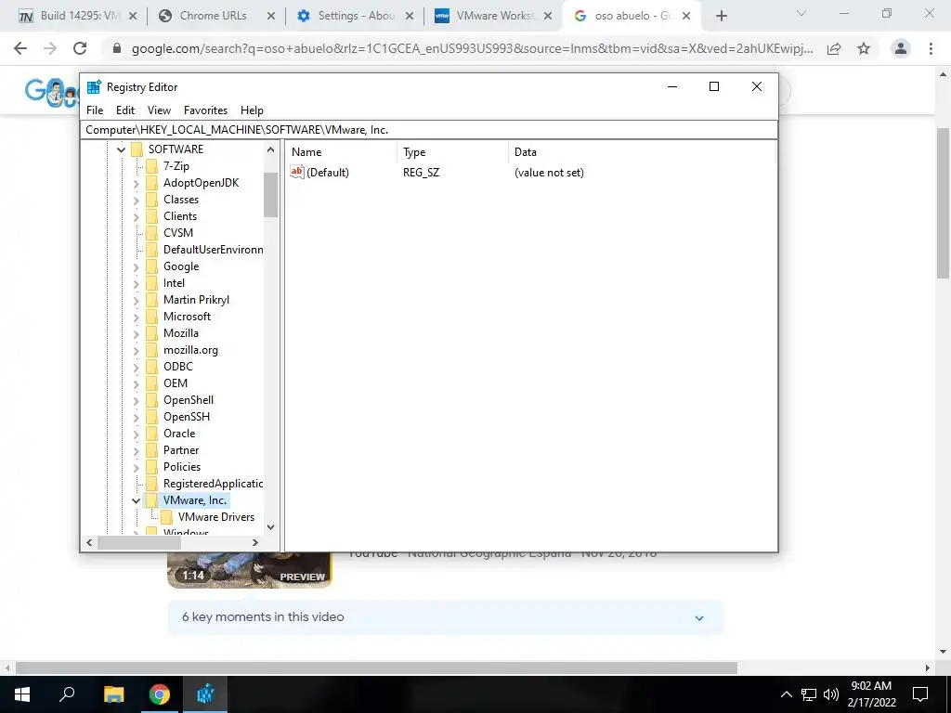This screenshot has width=951, height=713.
Task: Open the File menu in Registry Editor
Action: [95, 110]
